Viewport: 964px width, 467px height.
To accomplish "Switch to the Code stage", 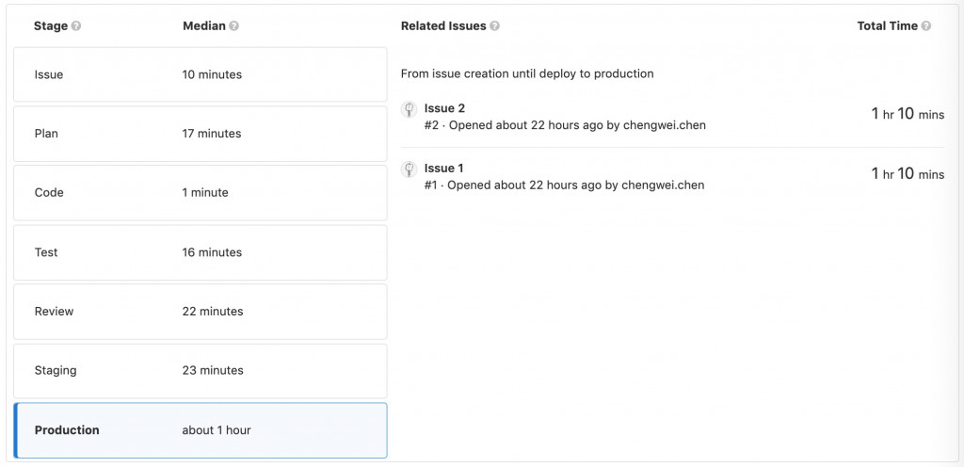I will coord(200,193).
